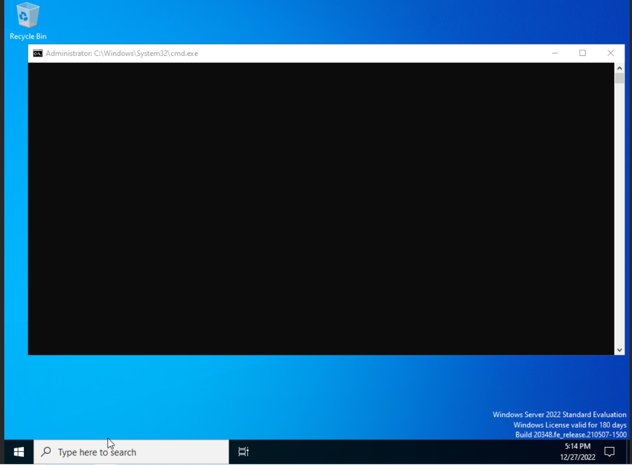Viewport: 632px width, 465px height.
Task: Click the 5:14 PM clock
Action: click(577, 446)
